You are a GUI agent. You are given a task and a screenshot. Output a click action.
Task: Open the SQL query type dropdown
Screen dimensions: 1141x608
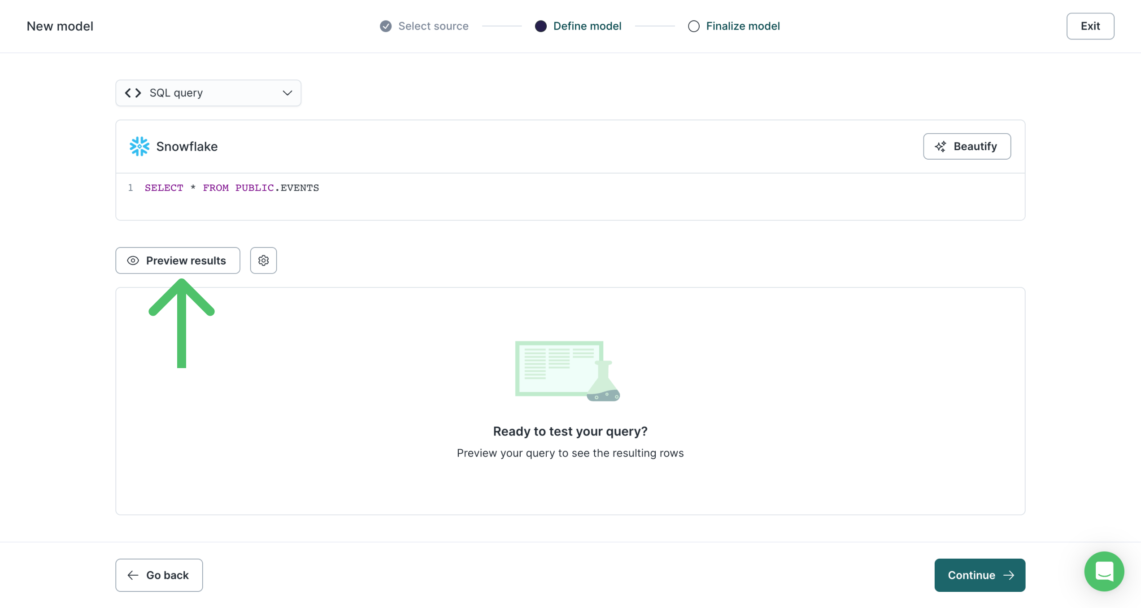(x=208, y=93)
